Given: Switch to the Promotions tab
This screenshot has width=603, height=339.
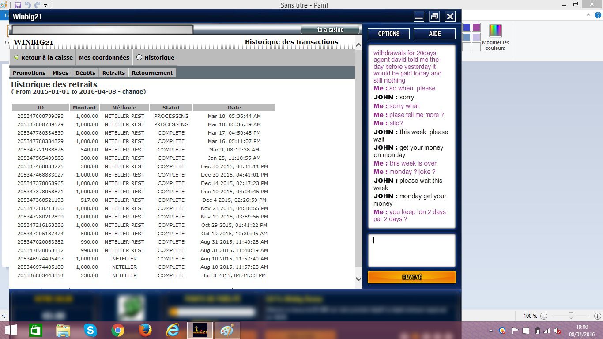Looking at the screenshot, I should point(29,73).
